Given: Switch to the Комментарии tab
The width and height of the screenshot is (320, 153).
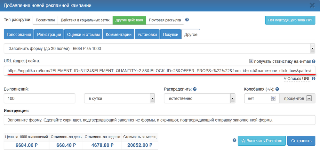Looking at the screenshot, I should coord(118,35).
